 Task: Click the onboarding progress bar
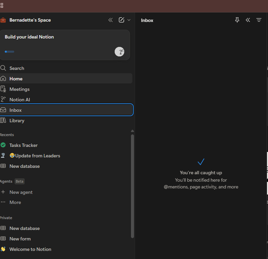click(x=10, y=52)
